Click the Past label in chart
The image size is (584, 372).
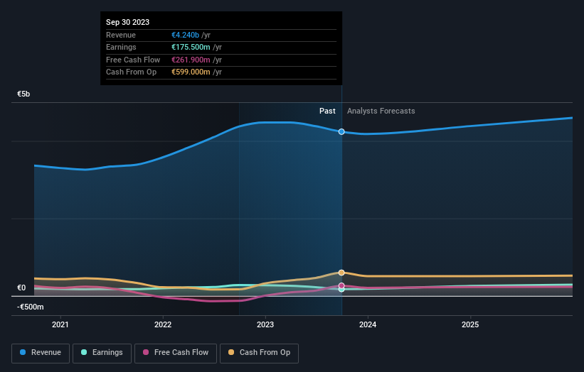(x=327, y=111)
